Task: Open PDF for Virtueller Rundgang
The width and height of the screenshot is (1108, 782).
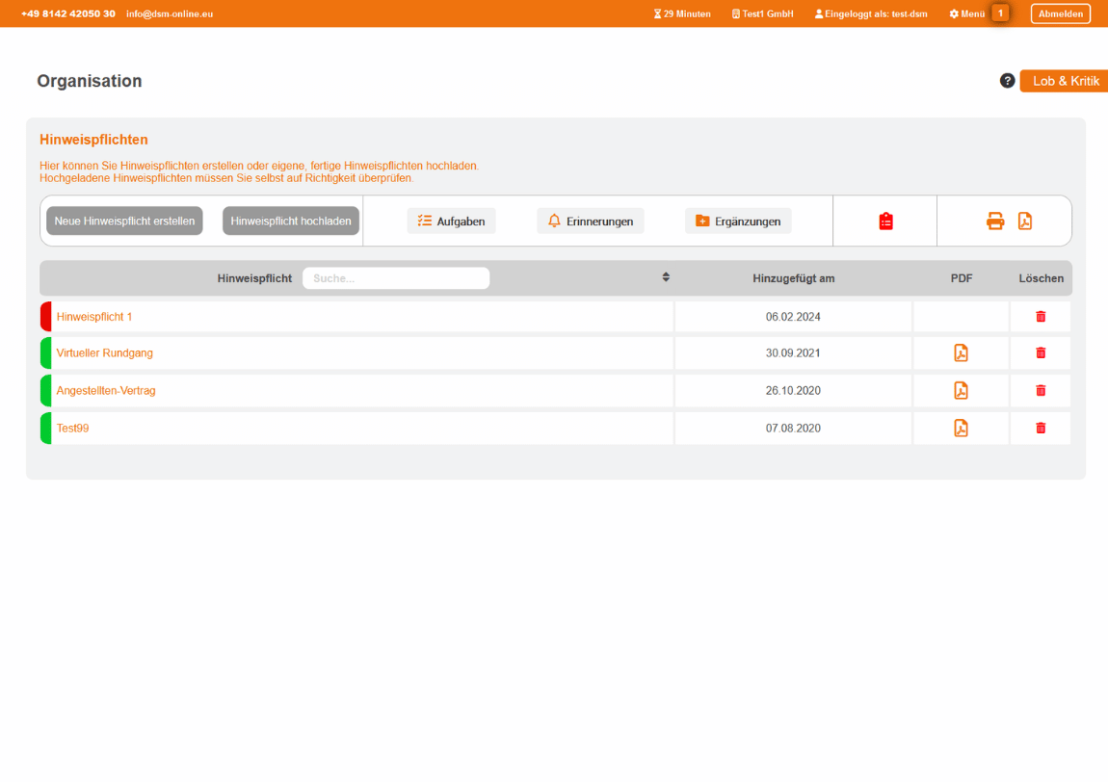Action: tap(961, 353)
